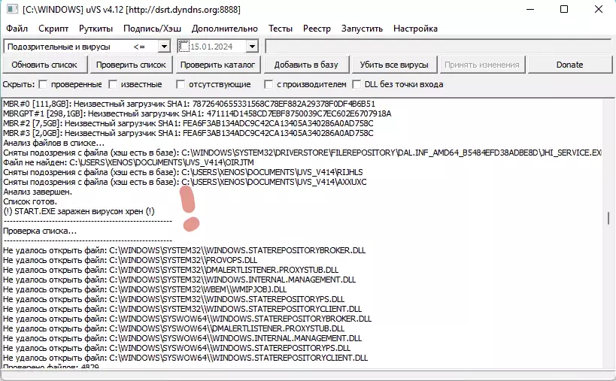The height and width of the screenshot is (381, 616).
Task: Expand the Подозрительные и вирусы category dropdown
Action: [164, 47]
